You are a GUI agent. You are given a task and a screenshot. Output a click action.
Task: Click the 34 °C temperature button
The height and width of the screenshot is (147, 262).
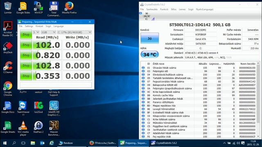click(149, 54)
